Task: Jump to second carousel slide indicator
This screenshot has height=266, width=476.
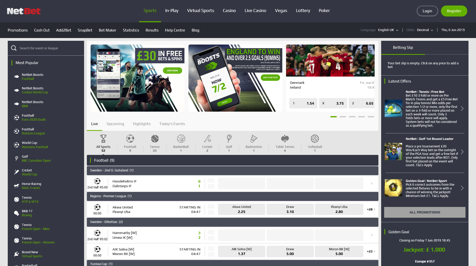Action: (x=343, y=117)
